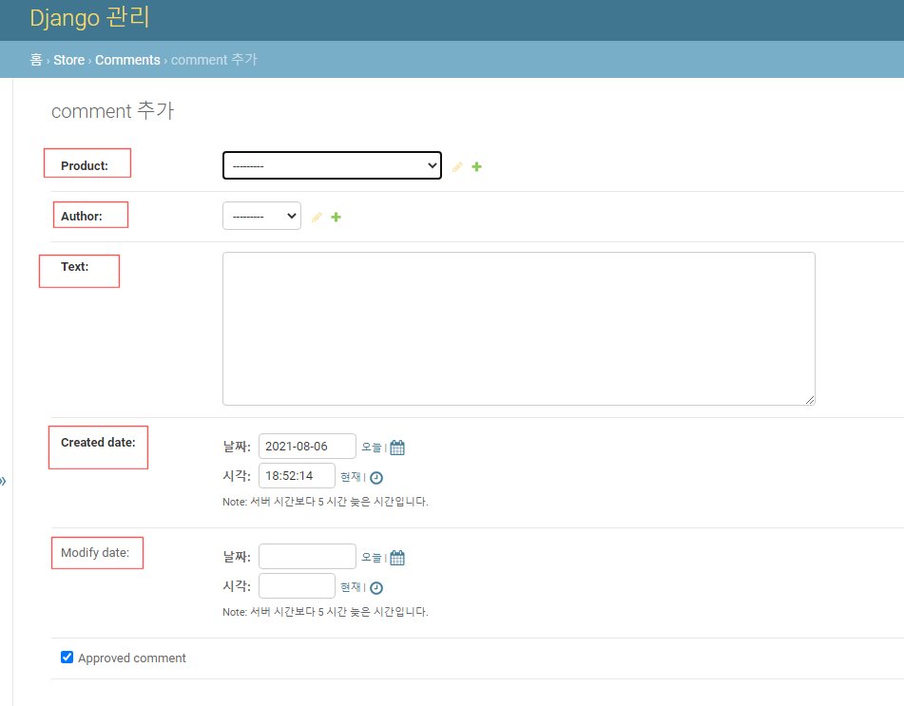904x706 pixels.
Task: Add a new Product via the green plus icon
Action: point(476,166)
